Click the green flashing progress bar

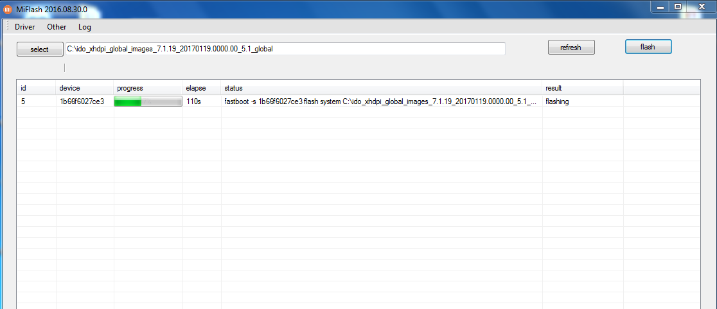pyautogui.click(x=148, y=102)
